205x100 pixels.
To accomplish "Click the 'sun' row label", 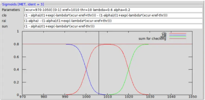I will (x=5, y=26).
